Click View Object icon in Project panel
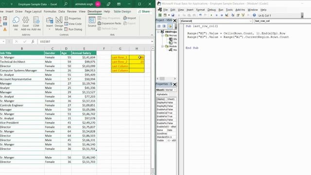The image size is (311, 175). point(164,26)
